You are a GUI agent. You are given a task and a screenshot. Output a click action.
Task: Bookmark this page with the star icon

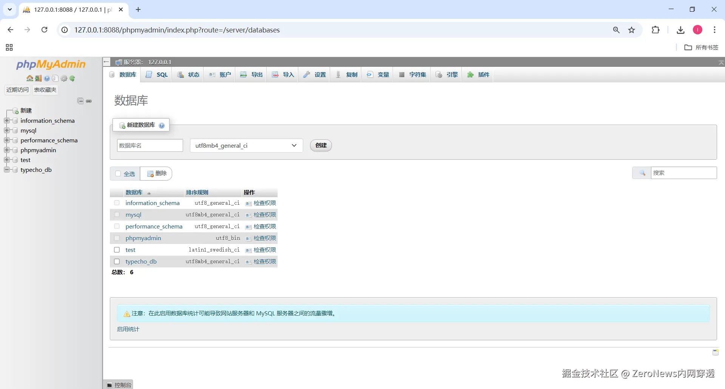tap(632, 30)
